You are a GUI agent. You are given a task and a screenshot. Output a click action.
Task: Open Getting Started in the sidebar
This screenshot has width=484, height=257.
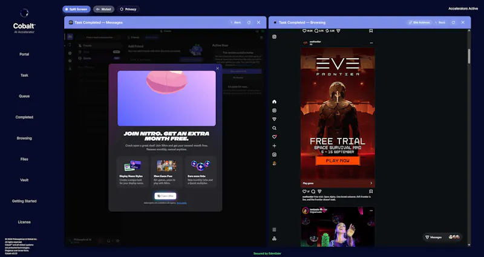click(24, 201)
